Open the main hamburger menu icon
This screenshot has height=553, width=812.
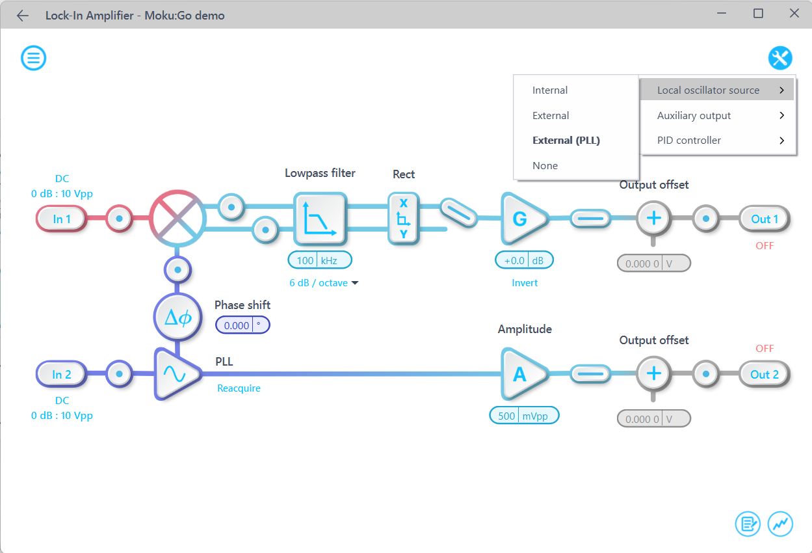(x=34, y=59)
